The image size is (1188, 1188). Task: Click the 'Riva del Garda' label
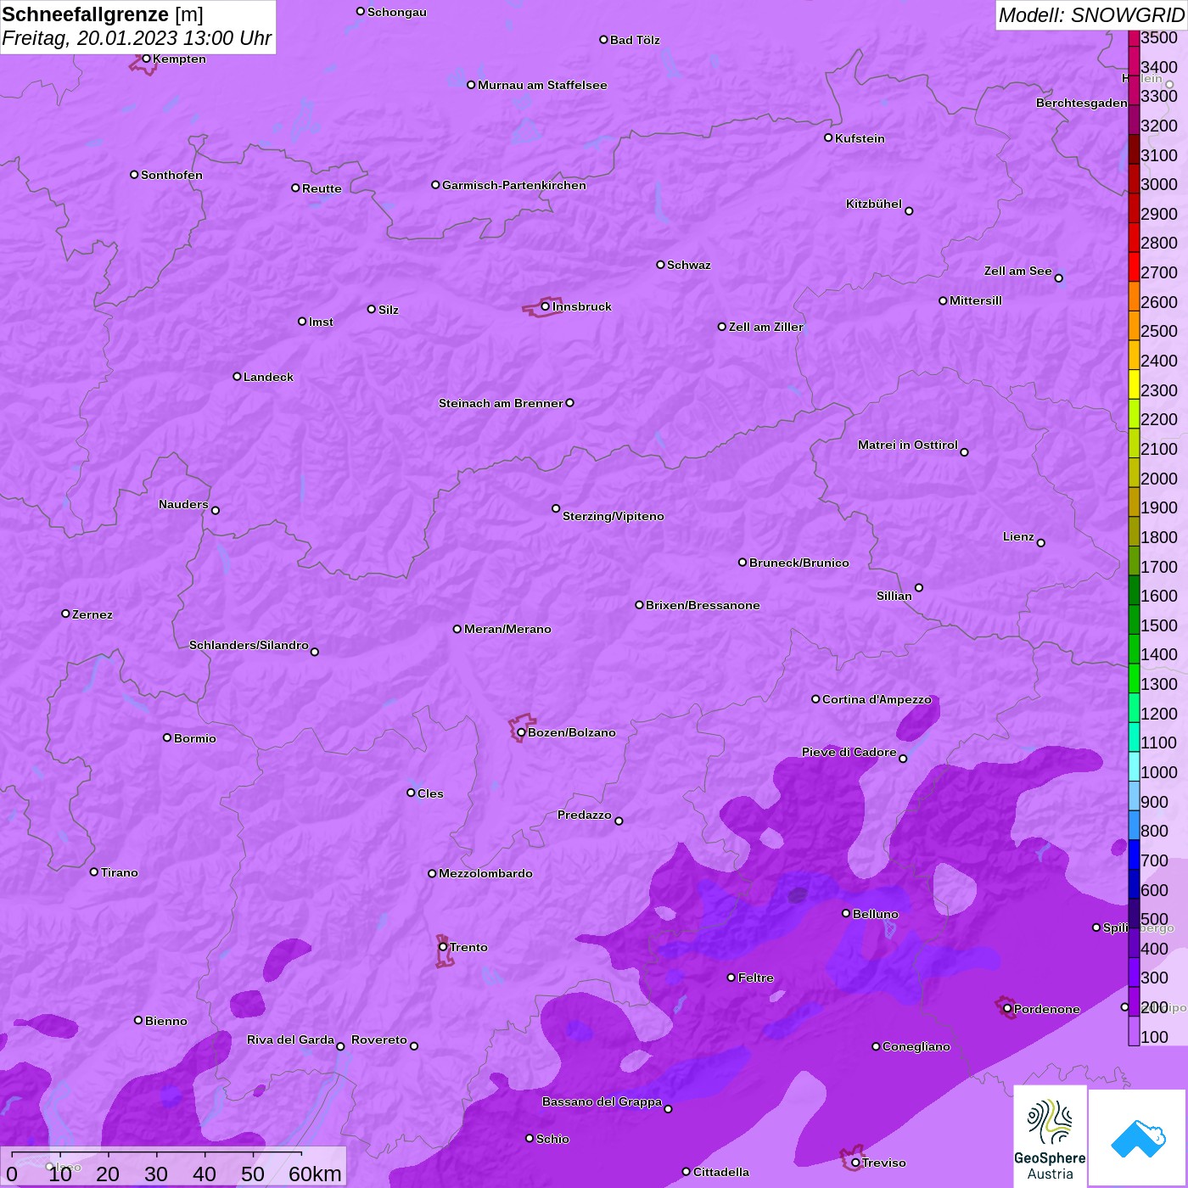point(290,1039)
